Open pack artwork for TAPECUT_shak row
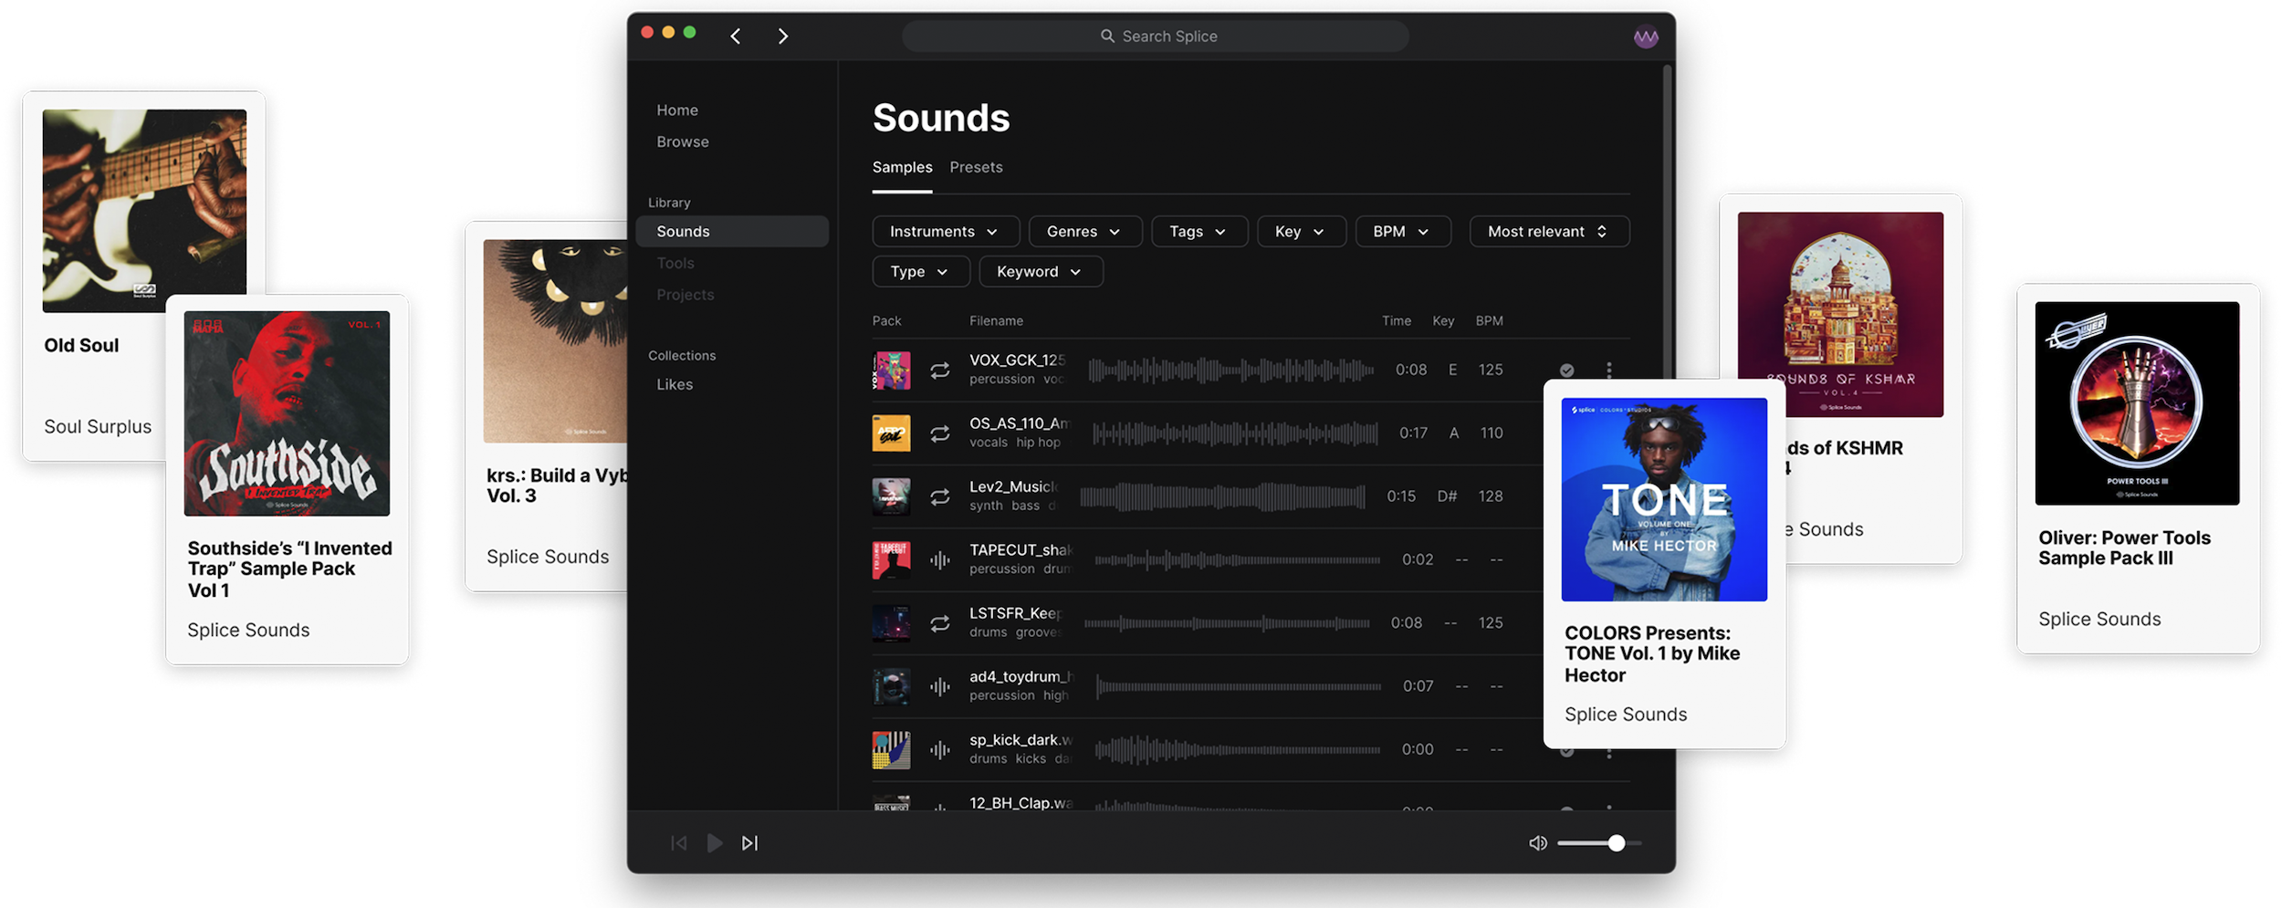The width and height of the screenshot is (2282, 908). (891, 559)
